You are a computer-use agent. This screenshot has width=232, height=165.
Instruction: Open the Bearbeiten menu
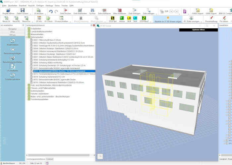click(x=13, y=6)
